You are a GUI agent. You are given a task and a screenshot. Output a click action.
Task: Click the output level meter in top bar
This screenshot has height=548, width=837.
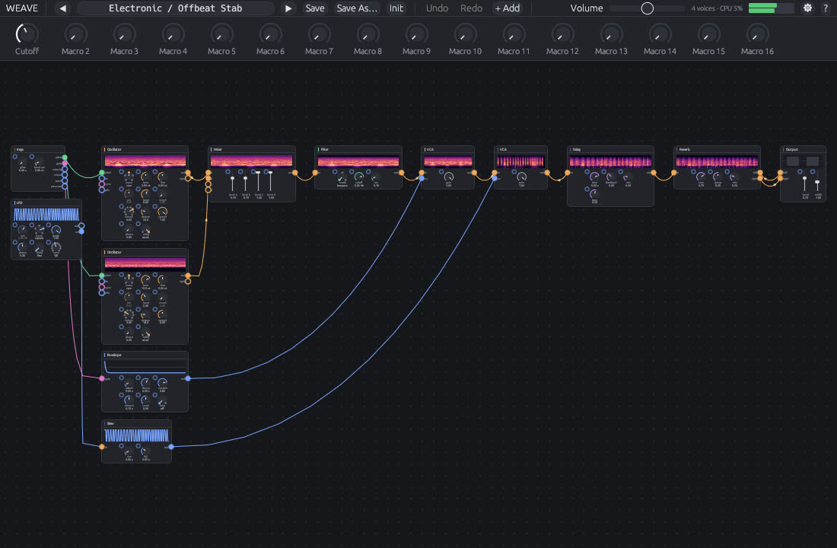click(x=770, y=8)
